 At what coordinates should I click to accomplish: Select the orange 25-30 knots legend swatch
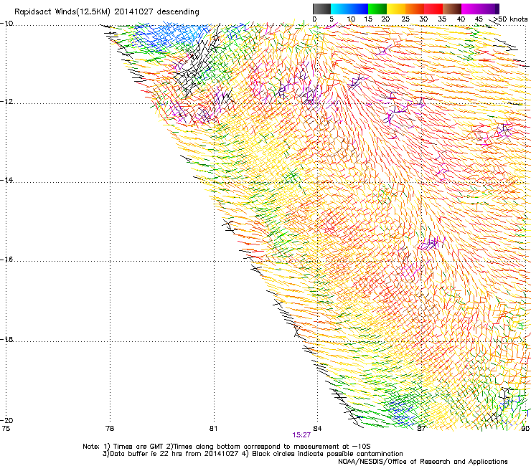[x=415, y=9]
